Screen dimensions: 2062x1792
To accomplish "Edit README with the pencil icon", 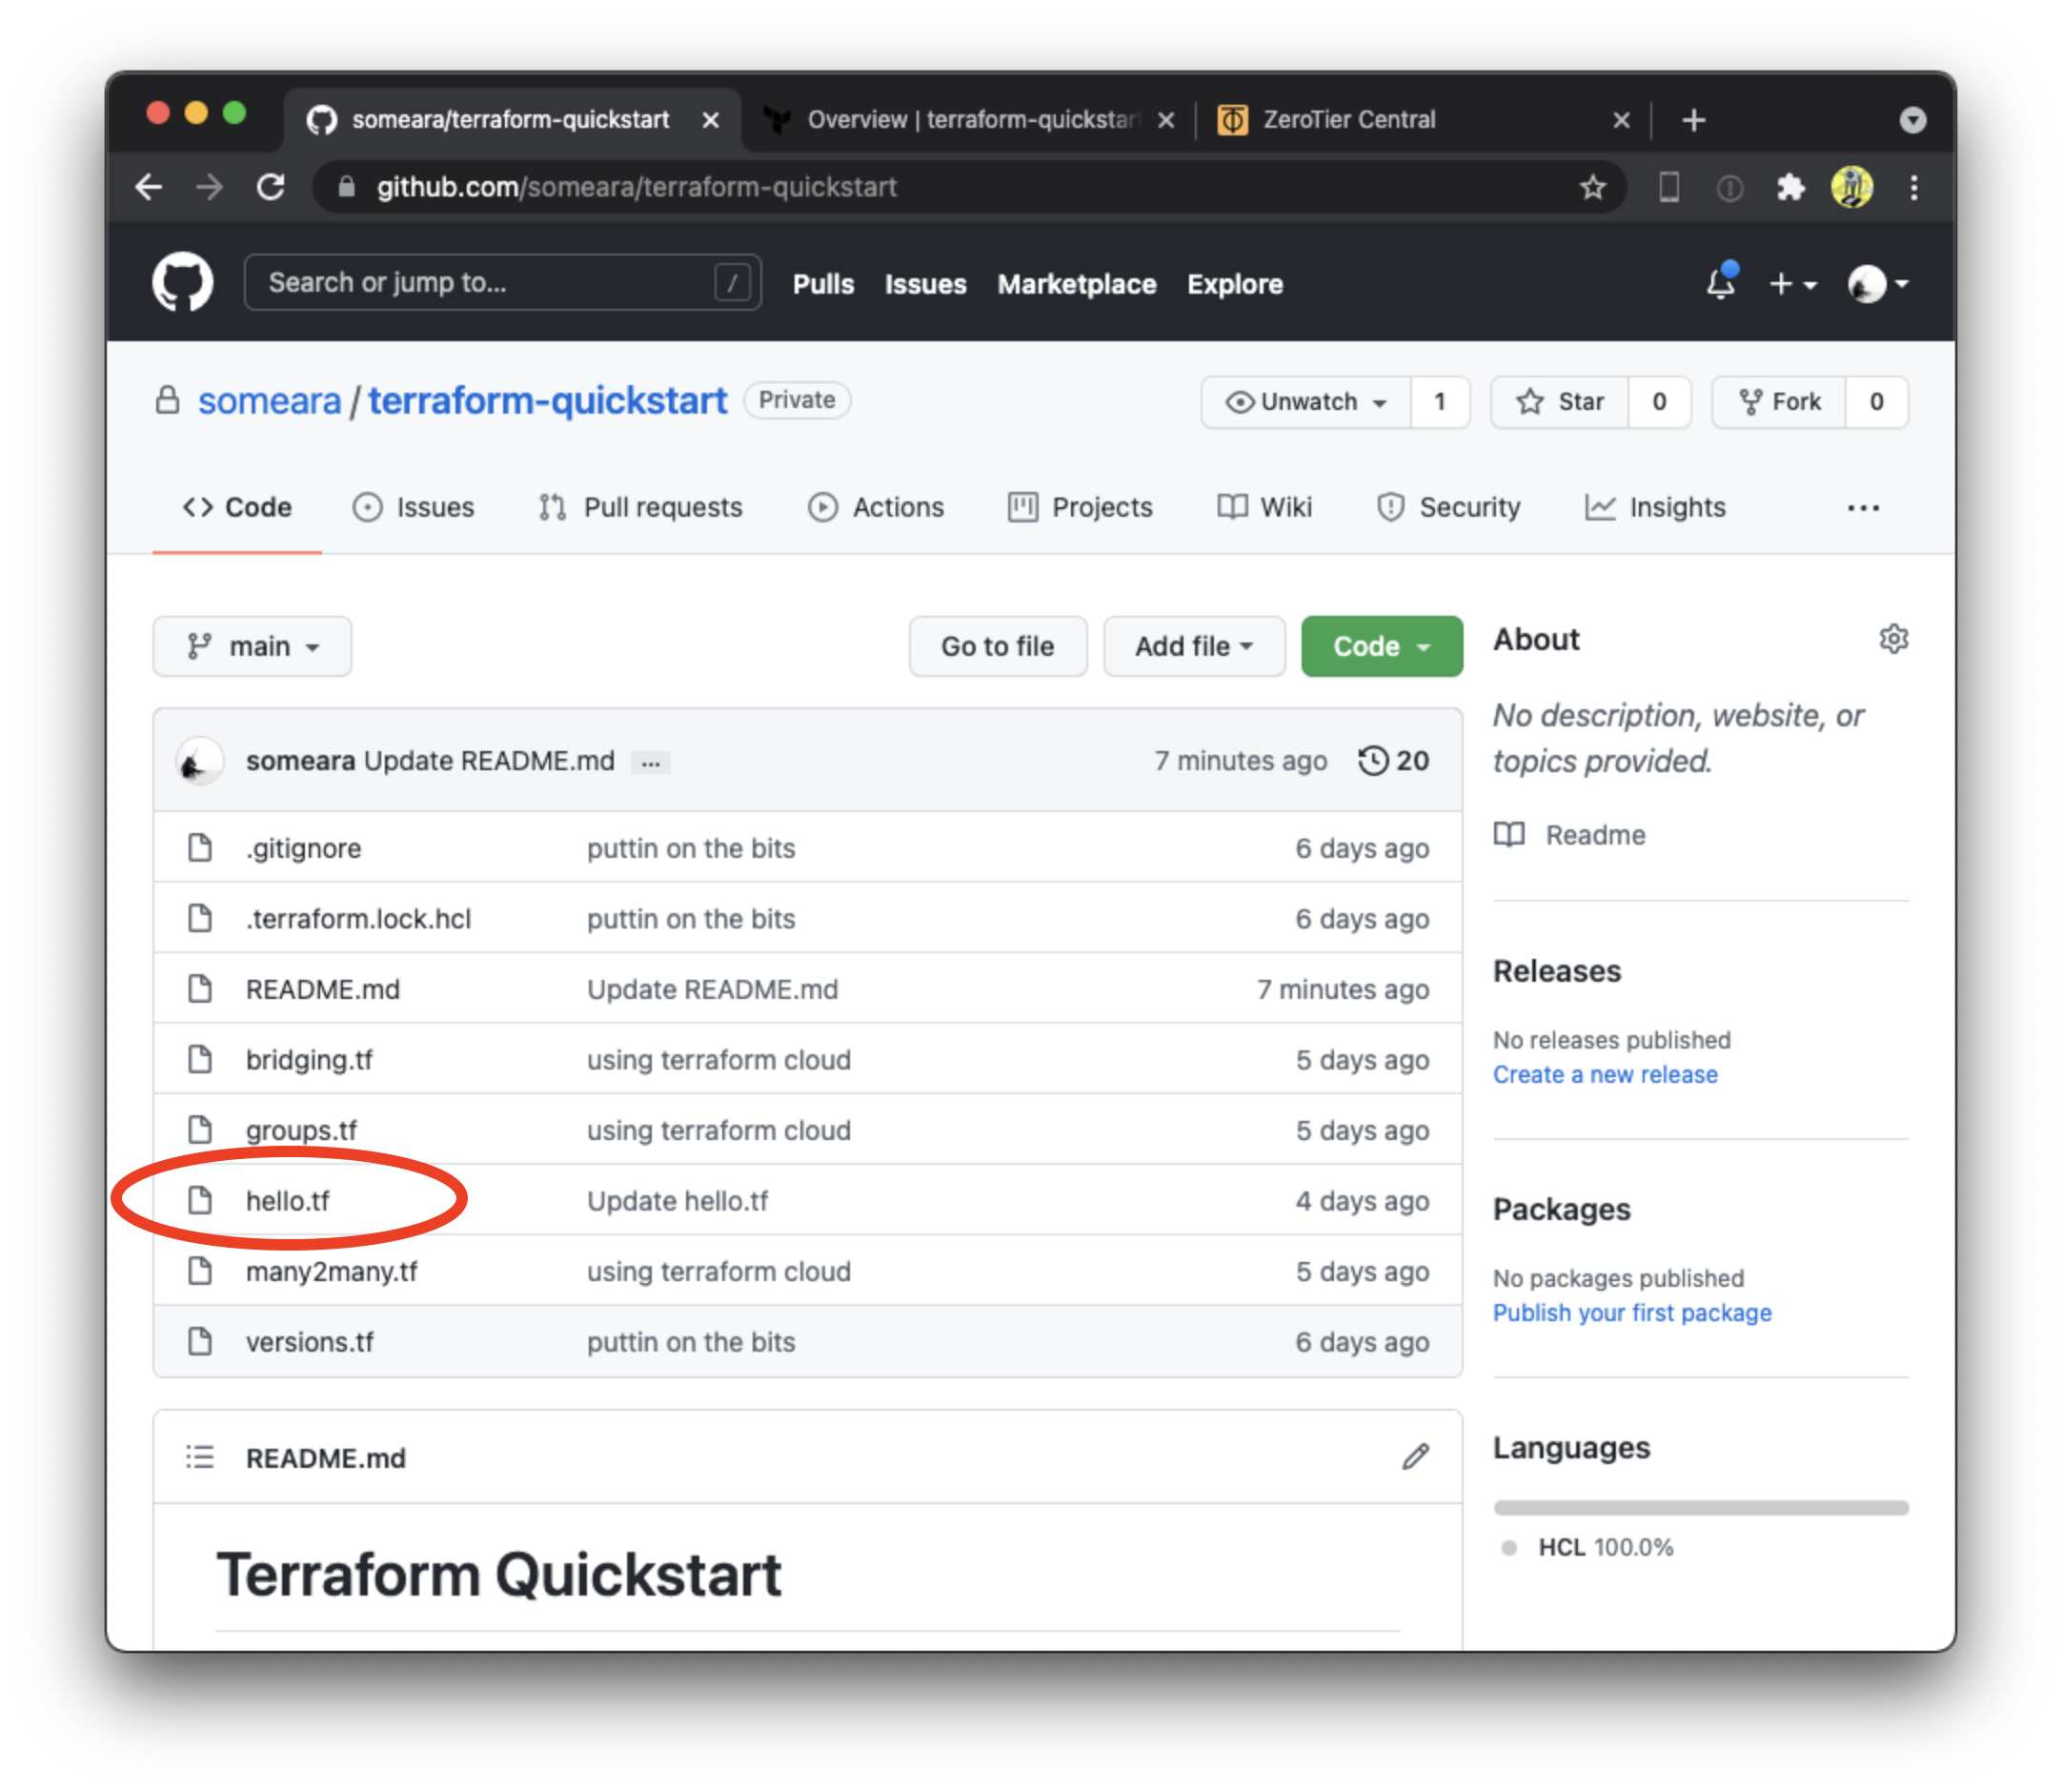I will point(1414,1457).
